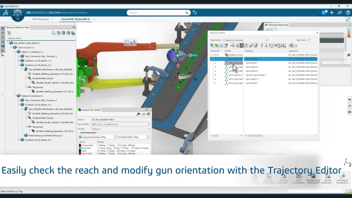Add a new tab with the plus
This screenshot has height=198, width=352.
tap(94, 19)
